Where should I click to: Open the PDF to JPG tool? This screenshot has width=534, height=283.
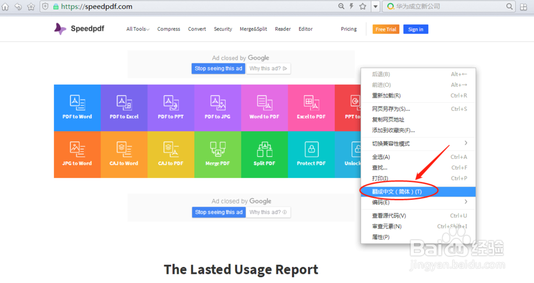[218, 108]
